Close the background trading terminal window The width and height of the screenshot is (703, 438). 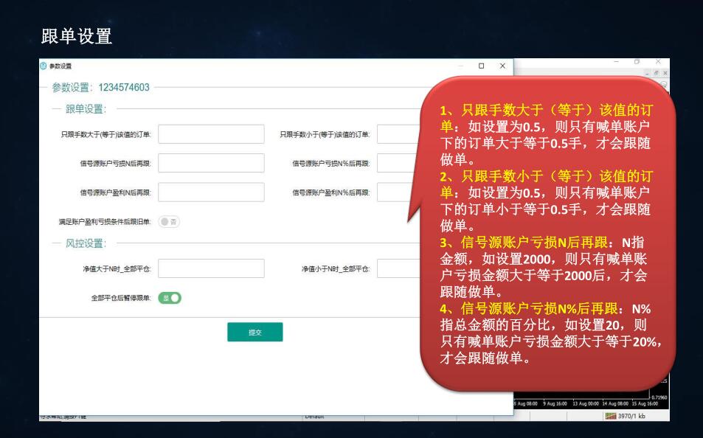pyautogui.click(x=659, y=62)
